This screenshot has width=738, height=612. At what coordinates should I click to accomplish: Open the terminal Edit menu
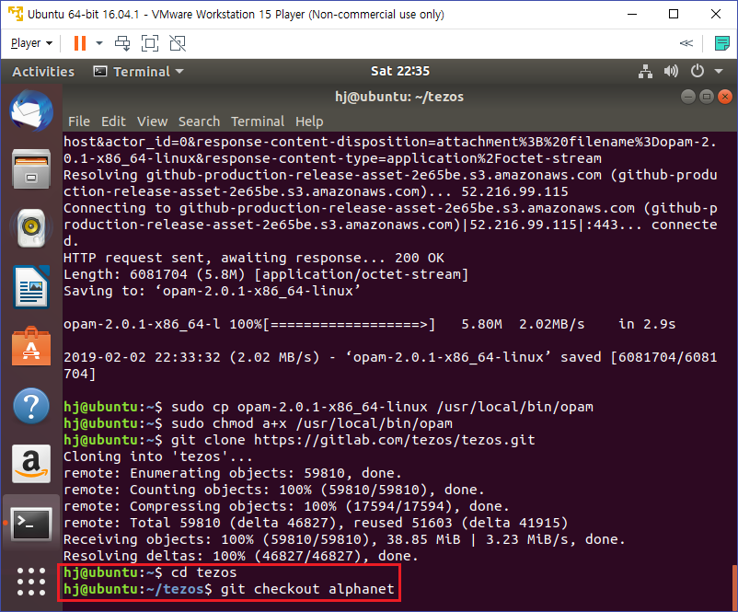113,121
